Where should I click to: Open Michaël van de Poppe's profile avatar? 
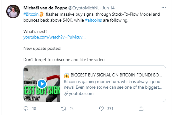13,11
